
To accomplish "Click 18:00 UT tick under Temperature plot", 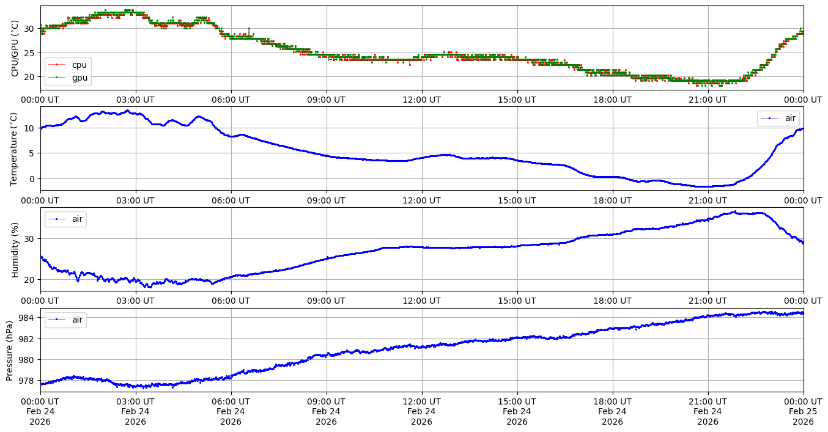I will tap(612, 200).
